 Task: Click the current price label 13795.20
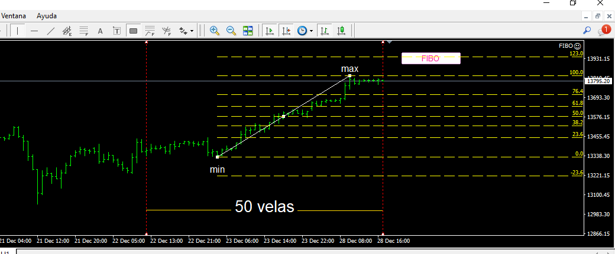coord(599,81)
